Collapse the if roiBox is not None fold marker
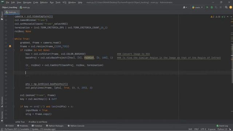The image size is (233, 131). click(13, 50)
